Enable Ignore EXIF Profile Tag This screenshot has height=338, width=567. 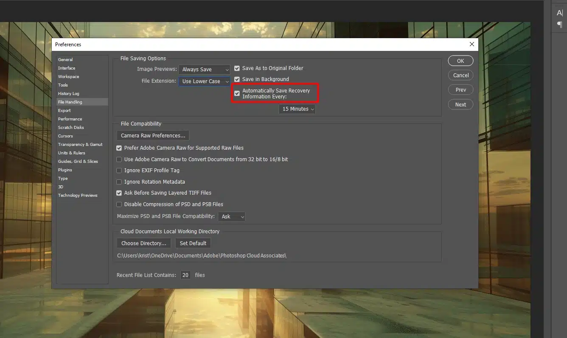click(x=119, y=170)
